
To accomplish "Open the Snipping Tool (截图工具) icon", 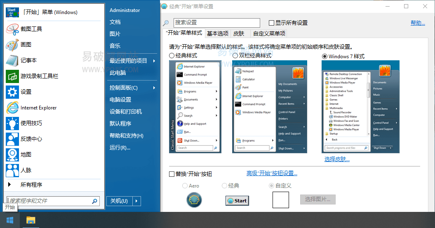I will (x=12, y=29).
